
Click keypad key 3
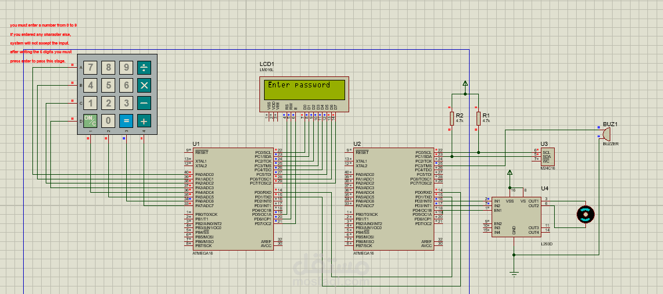(126, 103)
